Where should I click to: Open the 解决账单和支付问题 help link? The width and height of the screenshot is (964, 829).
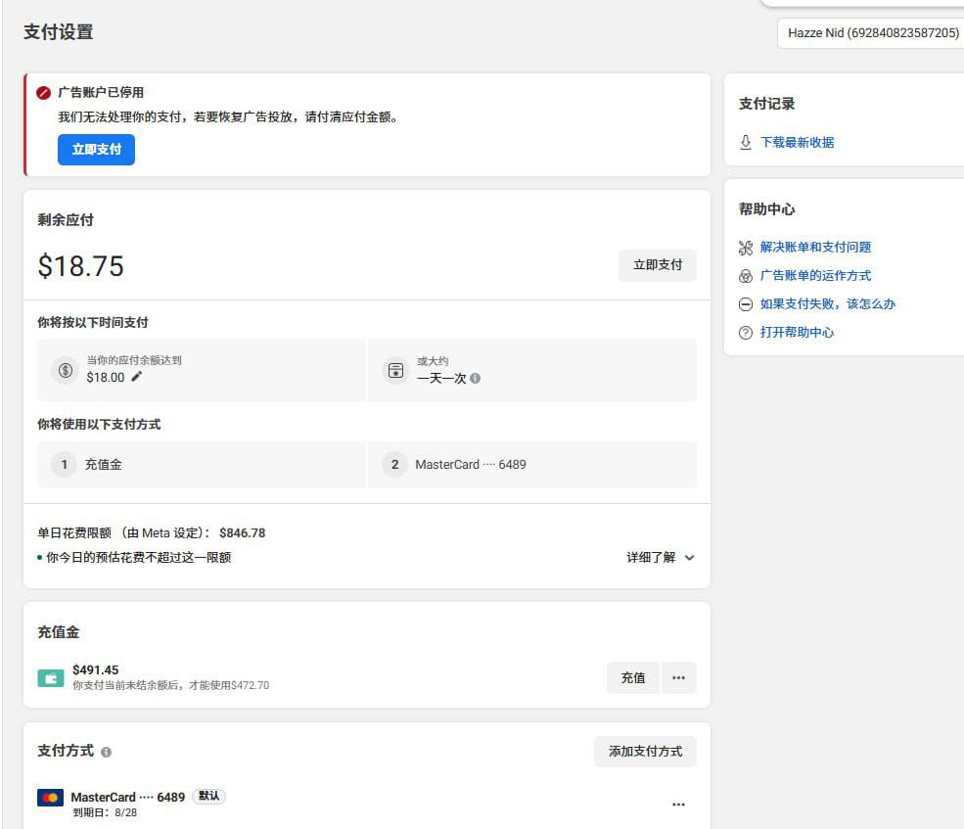pyautogui.click(x=815, y=248)
